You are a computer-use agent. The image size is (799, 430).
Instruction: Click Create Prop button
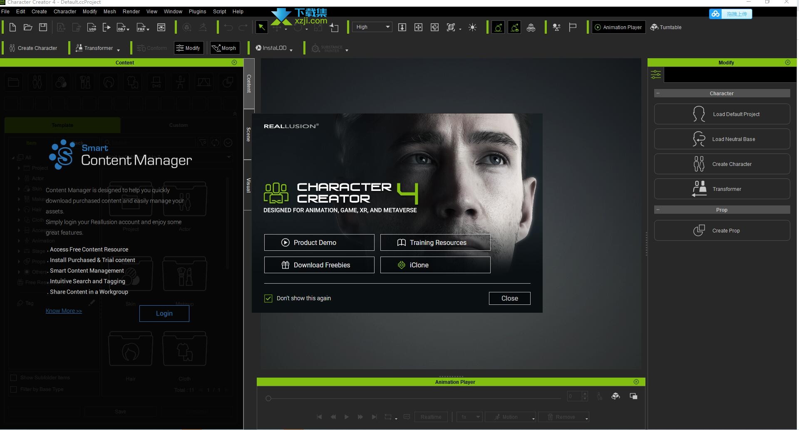[x=722, y=230]
